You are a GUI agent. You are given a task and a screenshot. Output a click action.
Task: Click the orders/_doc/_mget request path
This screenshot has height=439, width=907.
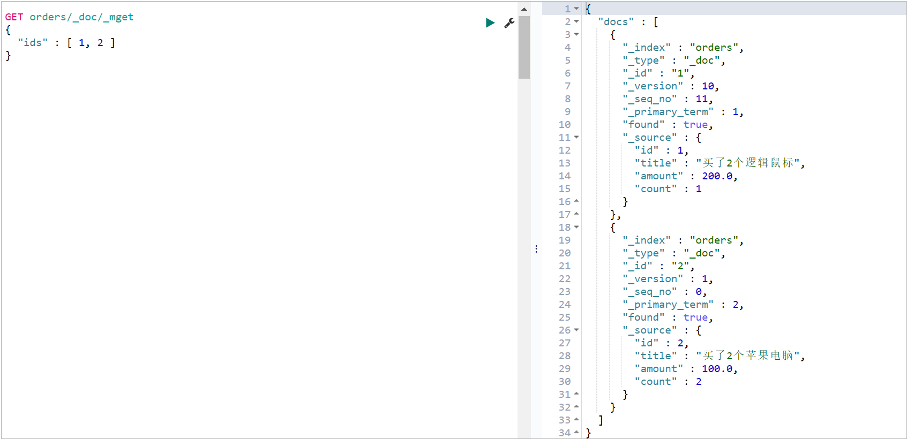81,17
